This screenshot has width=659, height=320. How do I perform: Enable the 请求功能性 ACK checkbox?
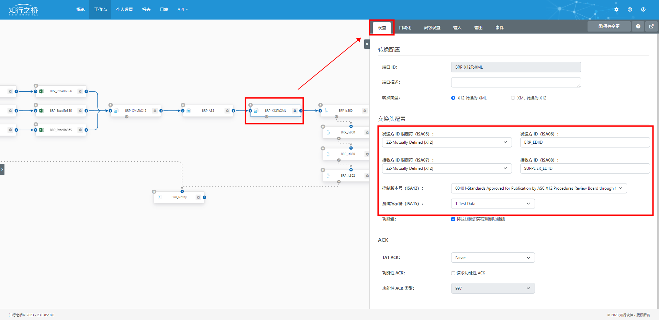(x=453, y=273)
